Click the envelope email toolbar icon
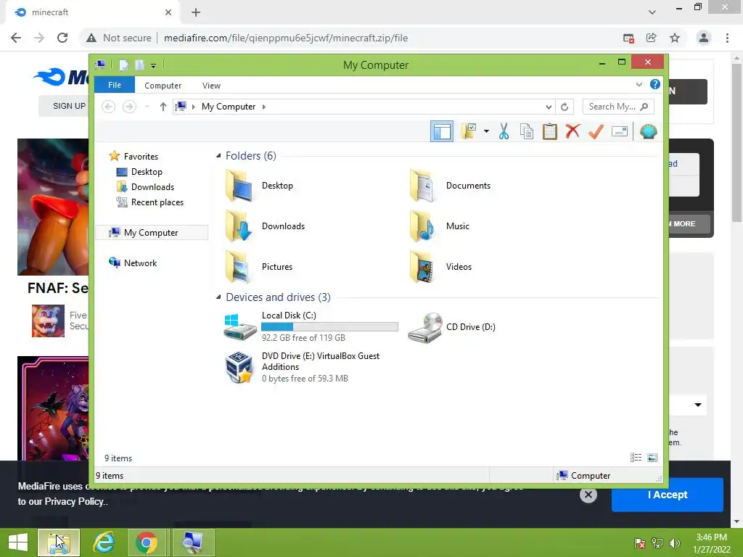743x557 pixels. pyautogui.click(x=620, y=131)
